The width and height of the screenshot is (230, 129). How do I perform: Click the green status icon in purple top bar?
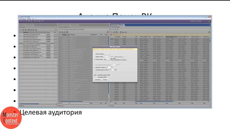[x=209, y=21]
